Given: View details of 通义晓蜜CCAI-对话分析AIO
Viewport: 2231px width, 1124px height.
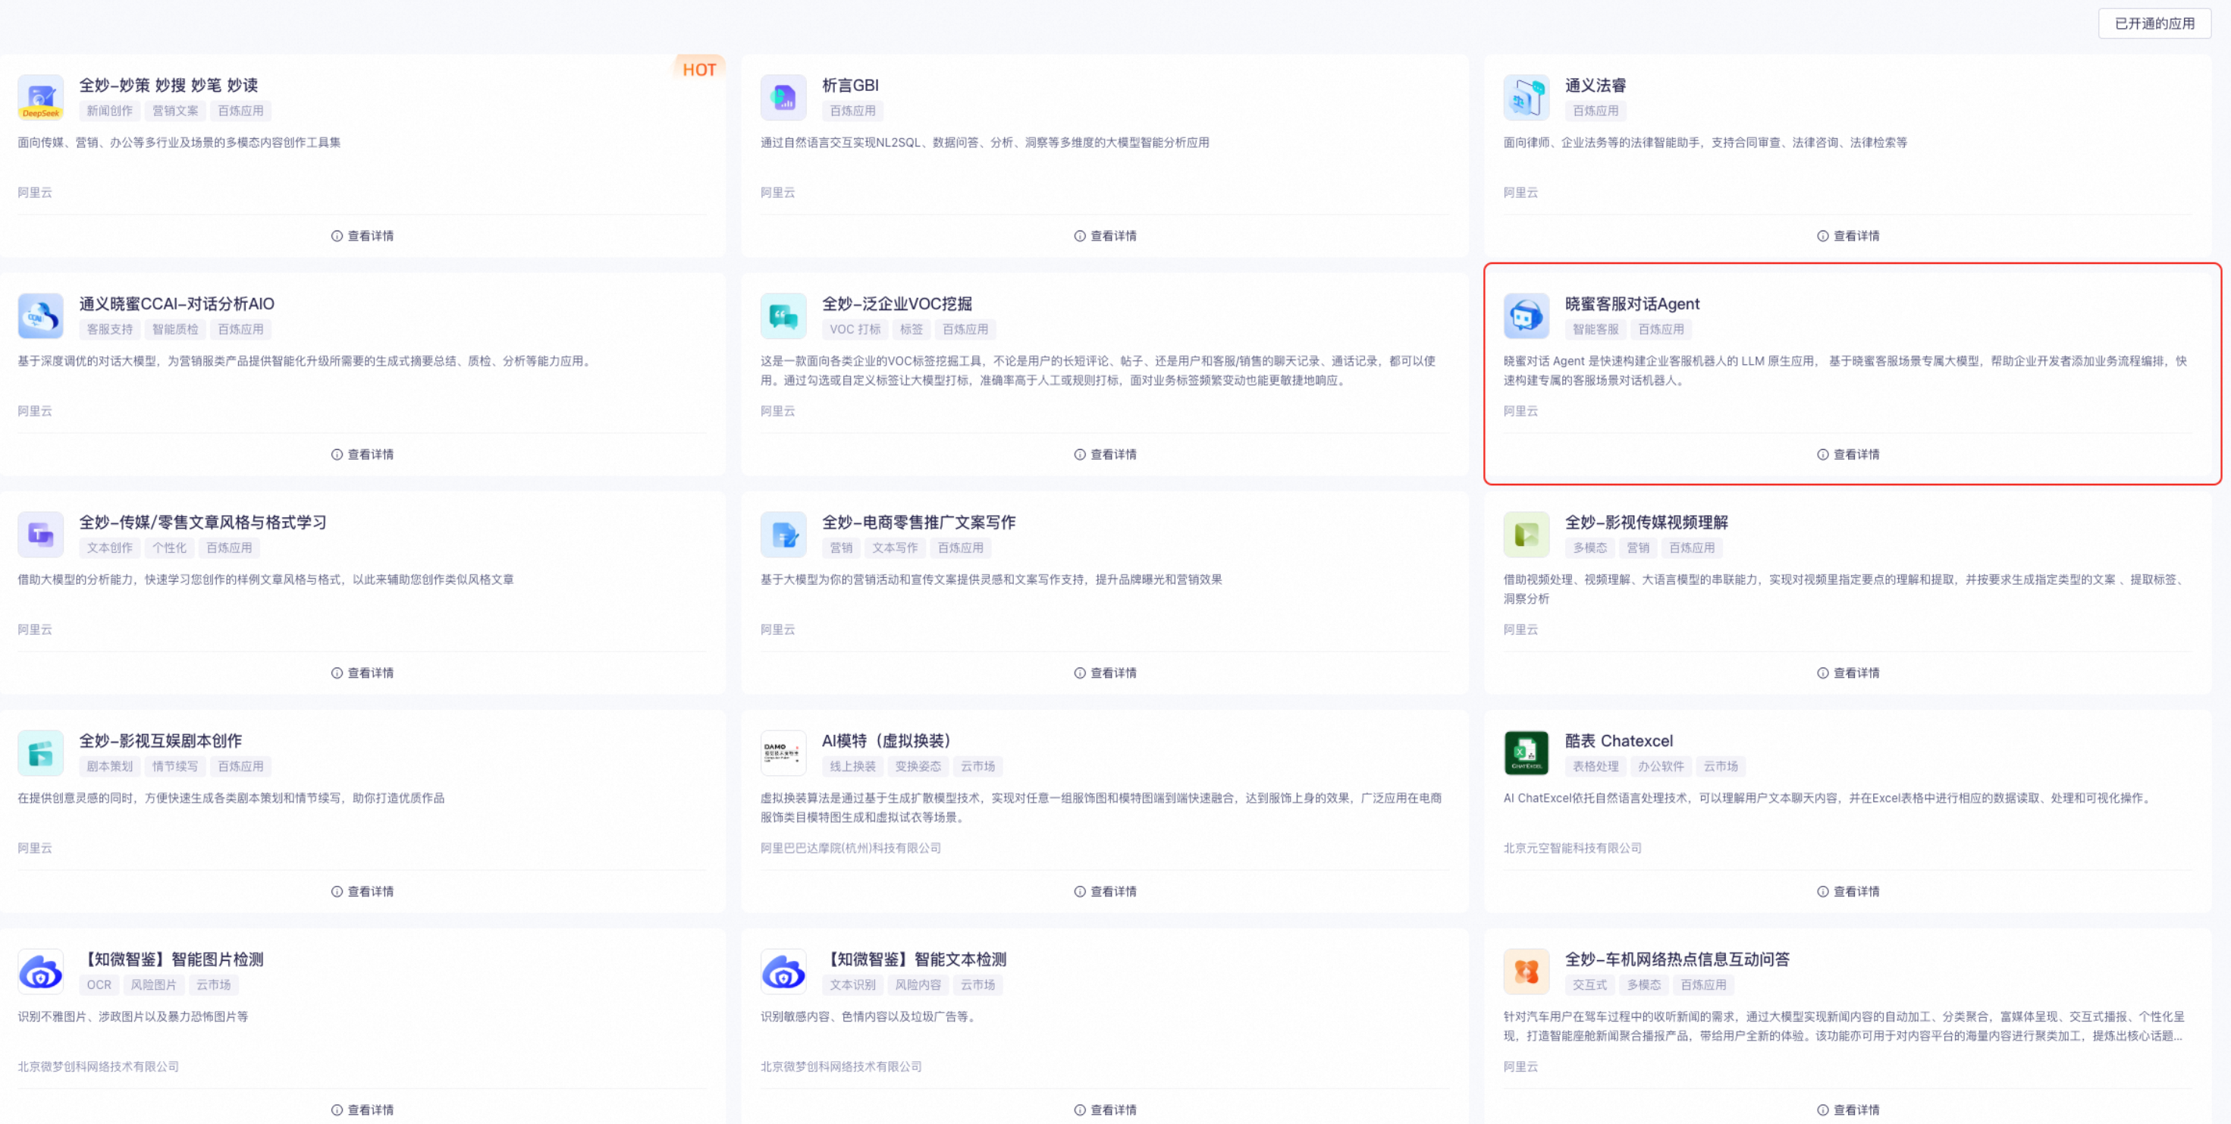Looking at the screenshot, I should pos(362,454).
